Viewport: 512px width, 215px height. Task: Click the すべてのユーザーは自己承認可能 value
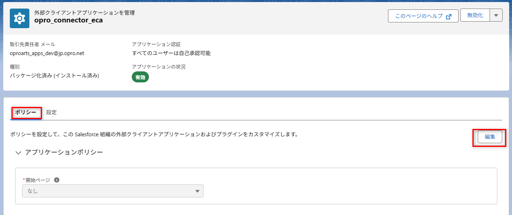[x=171, y=53]
